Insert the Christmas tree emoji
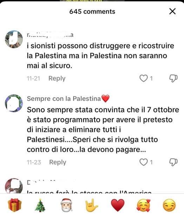The width and height of the screenshot is (184, 217). (40, 205)
